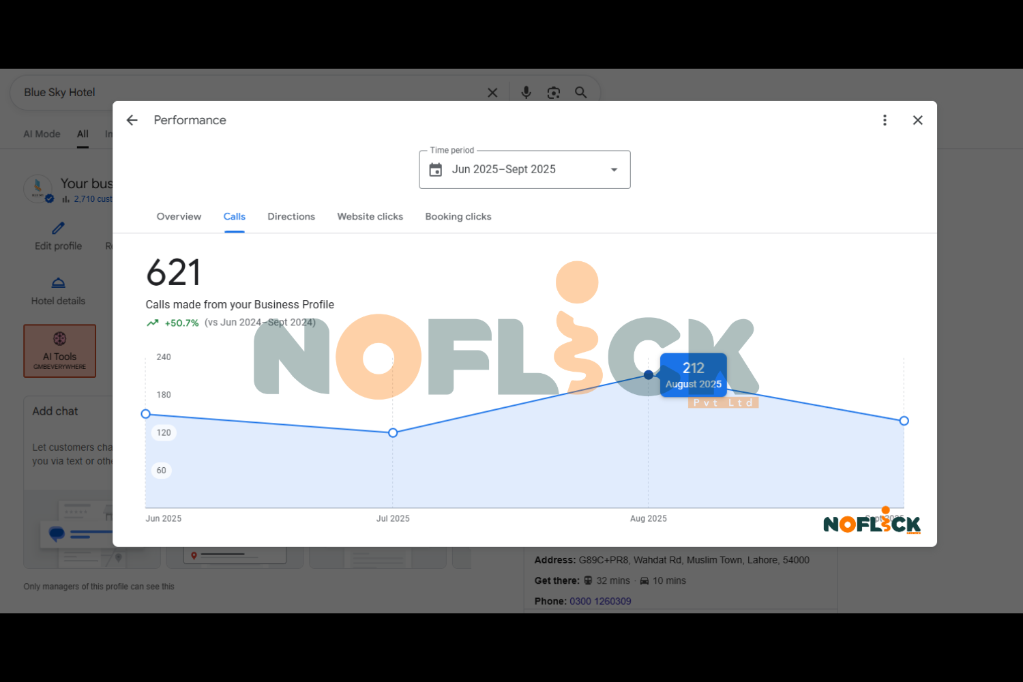Open search by image camera icon
1023x682 pixels.
coord(554,93)
